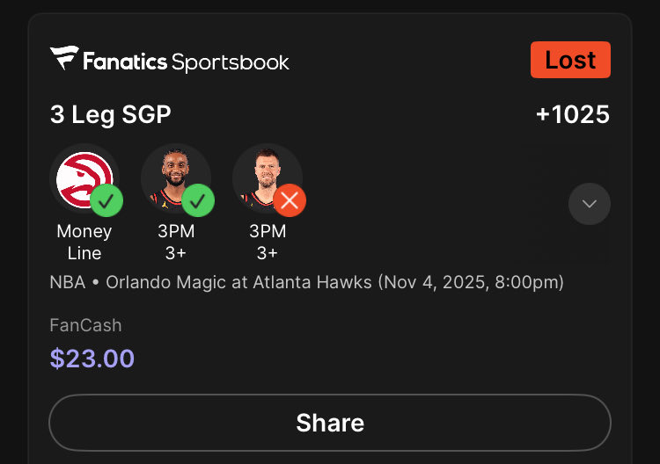Click the green check on second leg
The width and height of the screenshot is (660, 464).
[199, 200]
